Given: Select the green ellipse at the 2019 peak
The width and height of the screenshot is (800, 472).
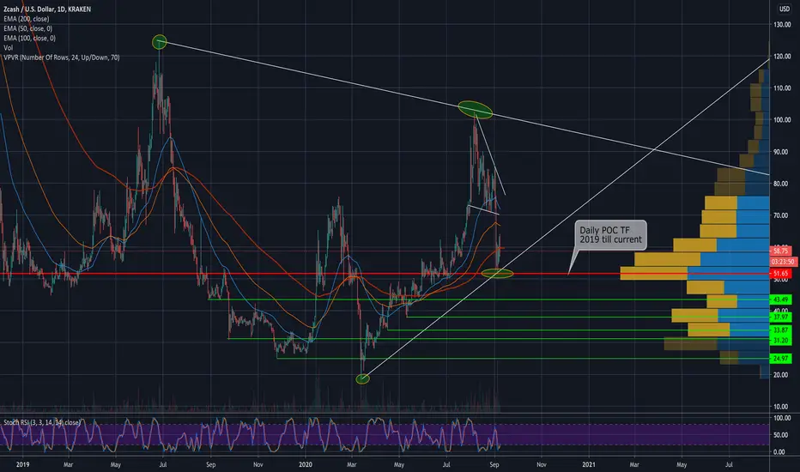Looking at the screenshot, I should tap(159, 42).
